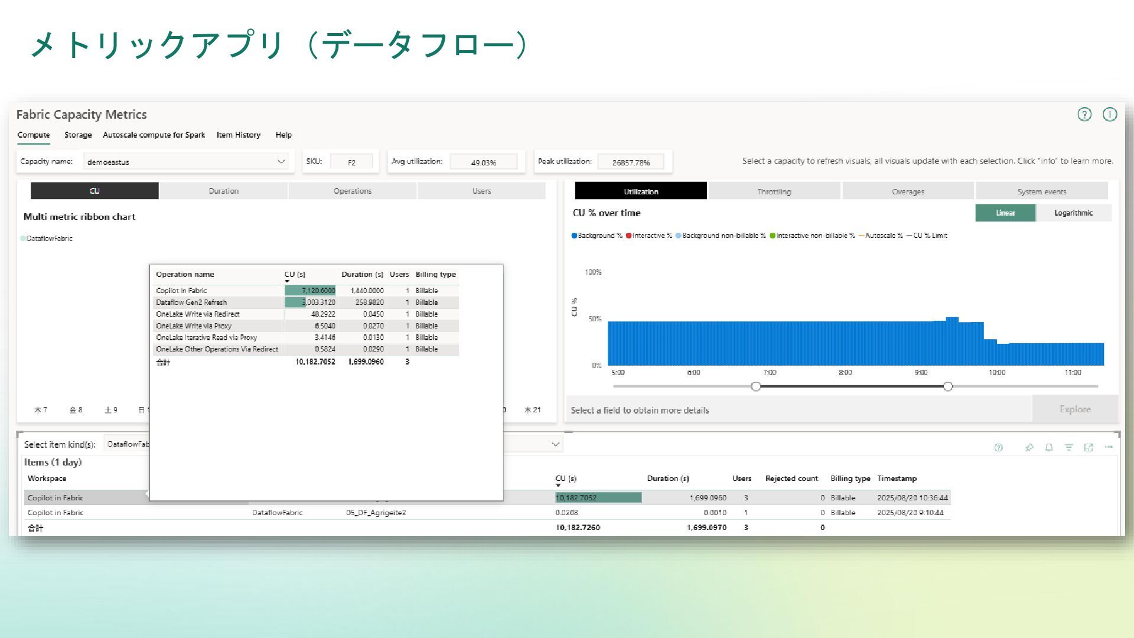Sort tooltip by Billing type header
Image resolution: width=1134 pixels, height=638 pixels.
[x=435, y=275]
